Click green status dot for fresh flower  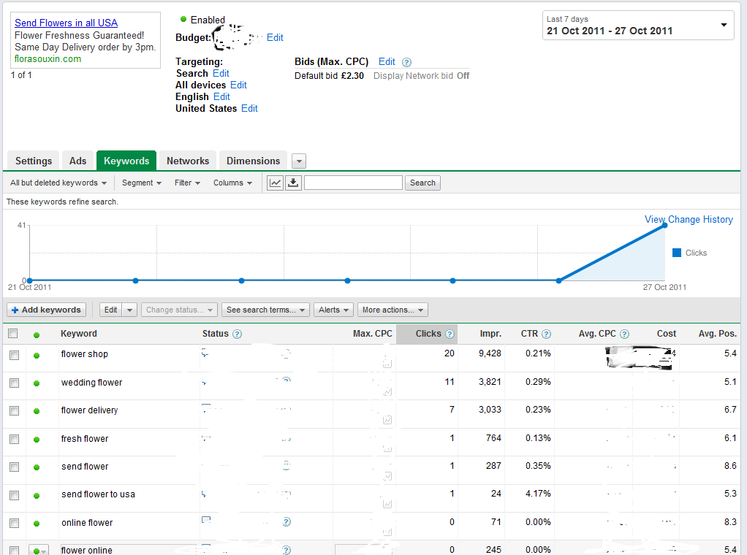coord(37,440)
